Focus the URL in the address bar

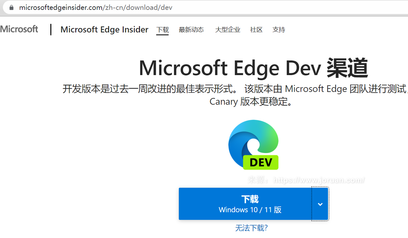96,7
